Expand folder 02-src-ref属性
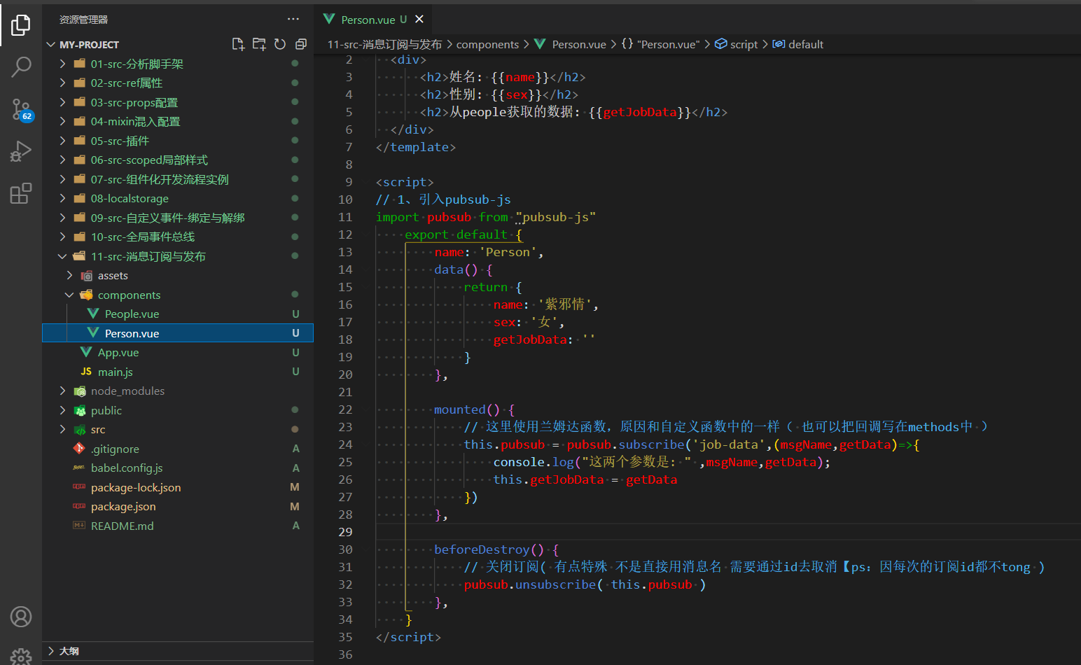The image size is (1081, 665). point(62,83)
